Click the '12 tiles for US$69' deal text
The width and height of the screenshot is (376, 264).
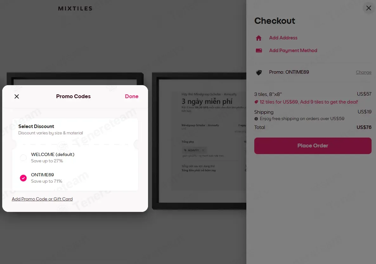pos(308,102)
